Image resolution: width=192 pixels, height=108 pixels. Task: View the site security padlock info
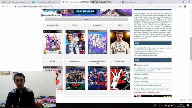tap(16, 7)
